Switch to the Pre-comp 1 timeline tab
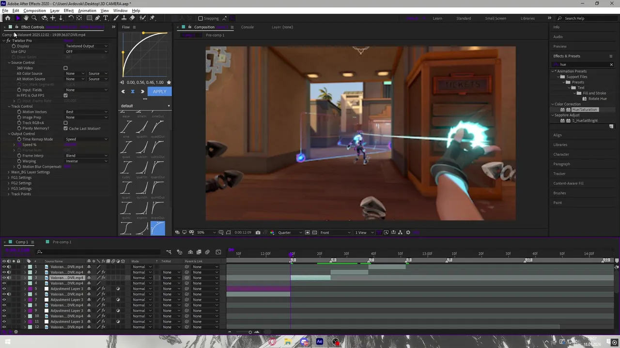This screenshot has height=348, width=620. coord(62,242)
